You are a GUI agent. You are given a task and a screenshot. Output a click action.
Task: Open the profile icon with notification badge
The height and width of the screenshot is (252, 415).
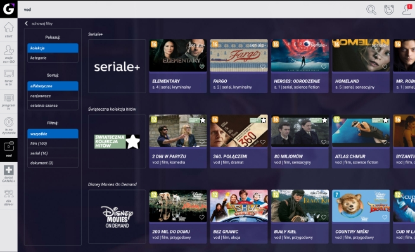pyautogui.click(x=407, y=9)
